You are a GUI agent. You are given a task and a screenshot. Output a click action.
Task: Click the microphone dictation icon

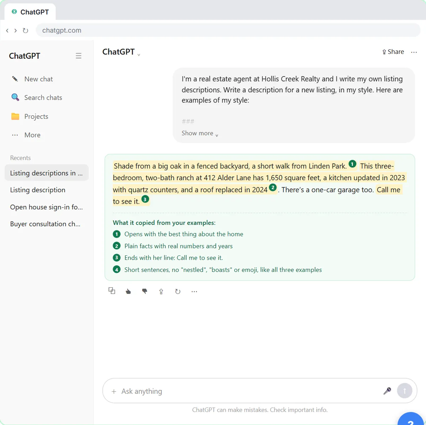(x=387, y=391)
